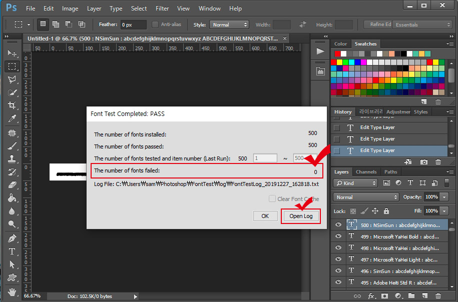The width and height of the screenshot is (458, 302).
Task: Delete current state trash in History panel
Action: click(438, 161)
